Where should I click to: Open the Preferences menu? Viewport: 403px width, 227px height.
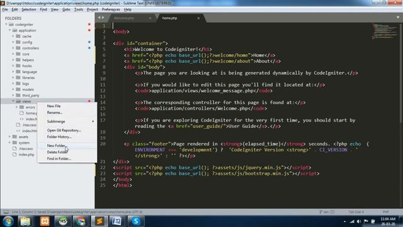pos(111,9)
